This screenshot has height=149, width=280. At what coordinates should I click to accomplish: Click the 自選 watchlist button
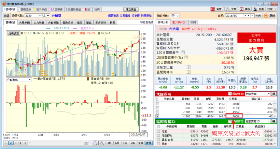point(6,16)
